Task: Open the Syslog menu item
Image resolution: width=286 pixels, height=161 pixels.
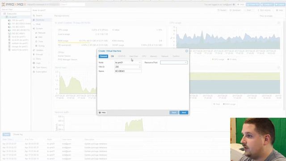Action: point(41,46)
